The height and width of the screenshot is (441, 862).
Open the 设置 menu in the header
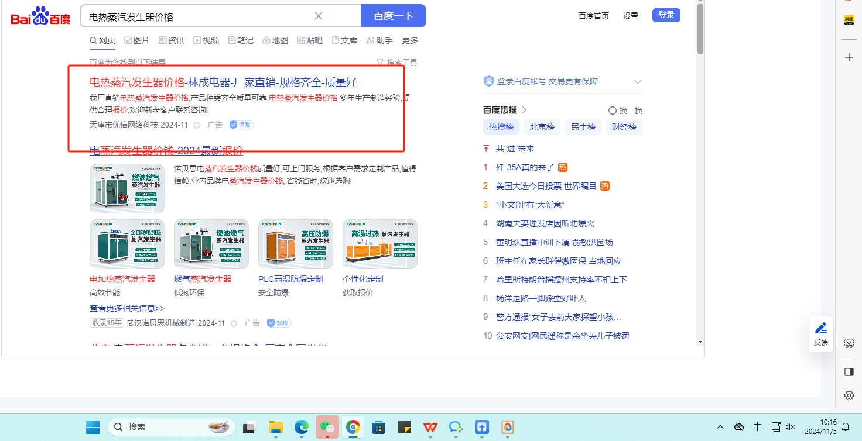[x=631, y=16]
